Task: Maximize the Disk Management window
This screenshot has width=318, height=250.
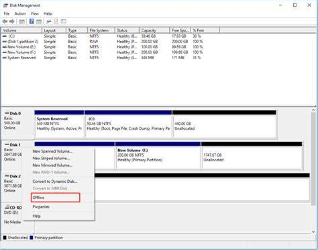Action: tap(295, 5)
